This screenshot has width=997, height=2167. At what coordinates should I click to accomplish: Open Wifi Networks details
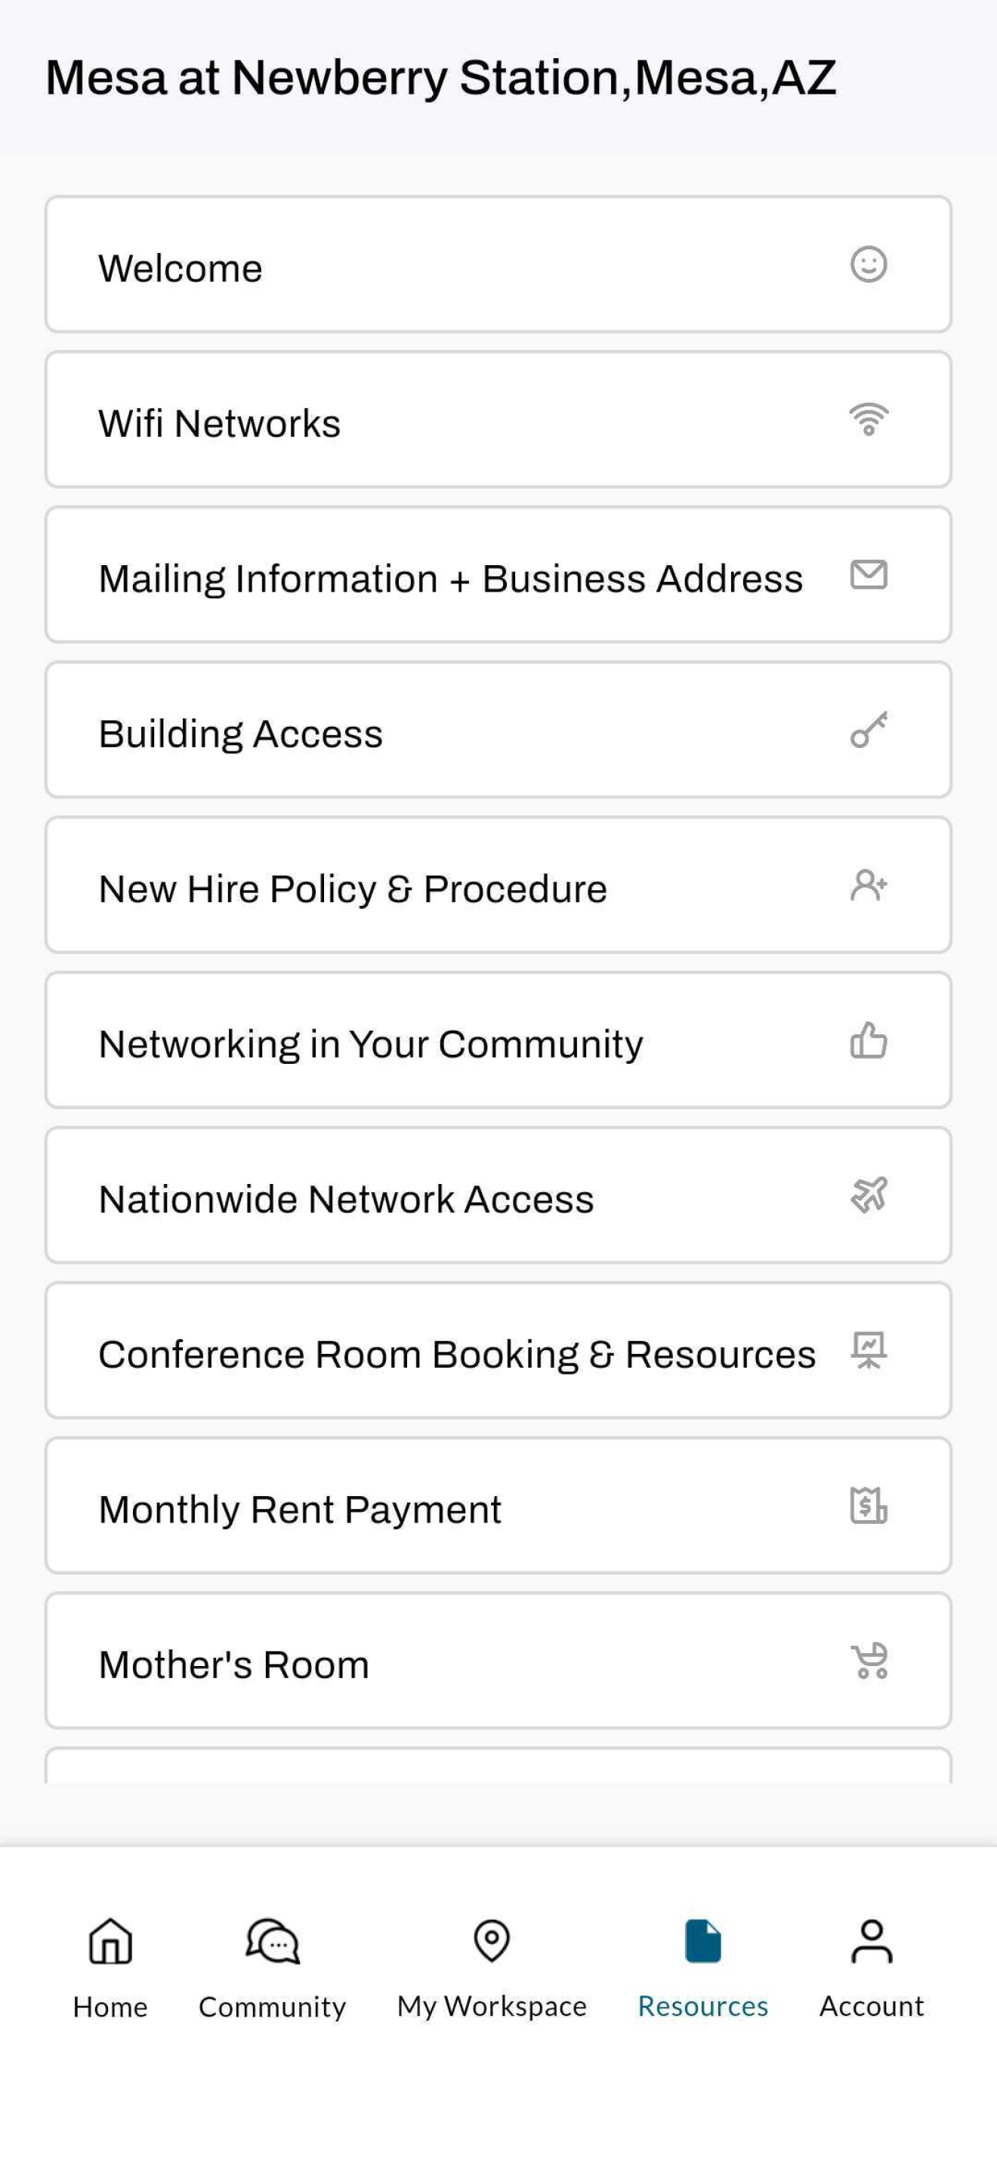click(498, 419)
